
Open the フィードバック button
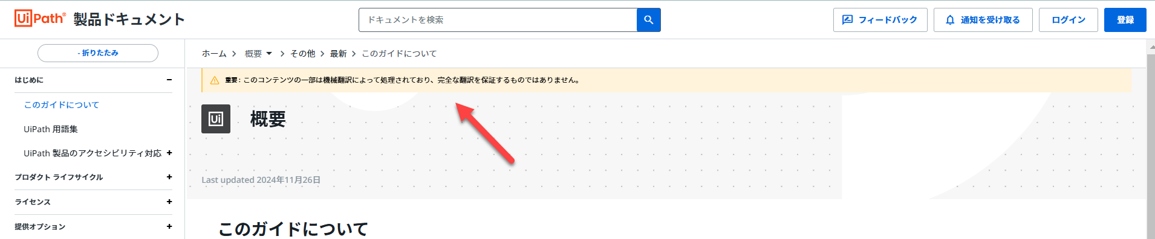click(880, 20)
